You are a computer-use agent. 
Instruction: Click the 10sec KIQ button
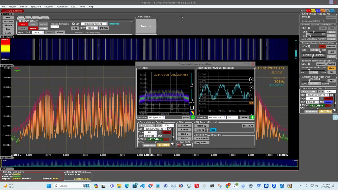pyautogui.click(x=248, y=126)
